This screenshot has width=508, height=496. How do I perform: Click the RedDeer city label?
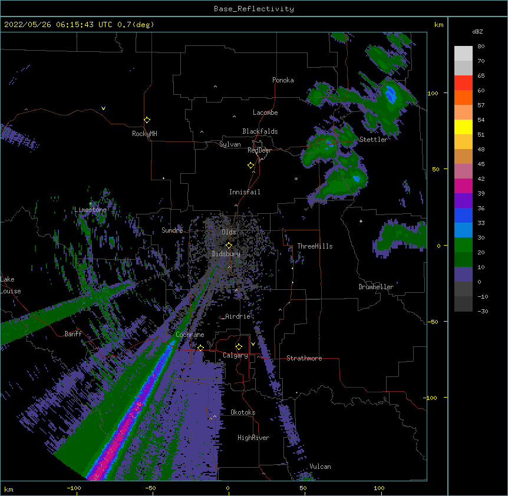tap(259, 150)
